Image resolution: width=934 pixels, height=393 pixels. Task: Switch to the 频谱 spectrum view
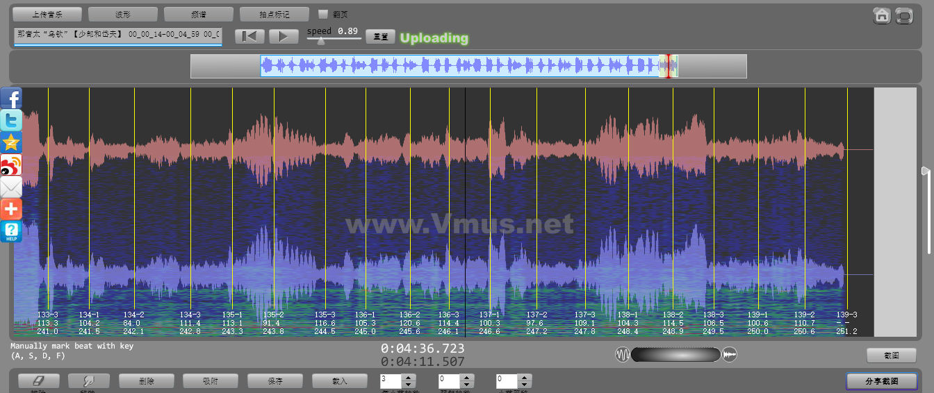[199, 14]
